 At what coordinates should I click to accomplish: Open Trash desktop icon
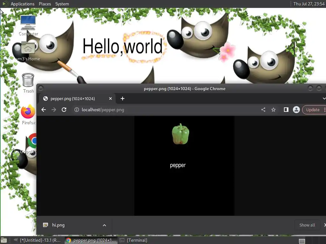point(28,83)
